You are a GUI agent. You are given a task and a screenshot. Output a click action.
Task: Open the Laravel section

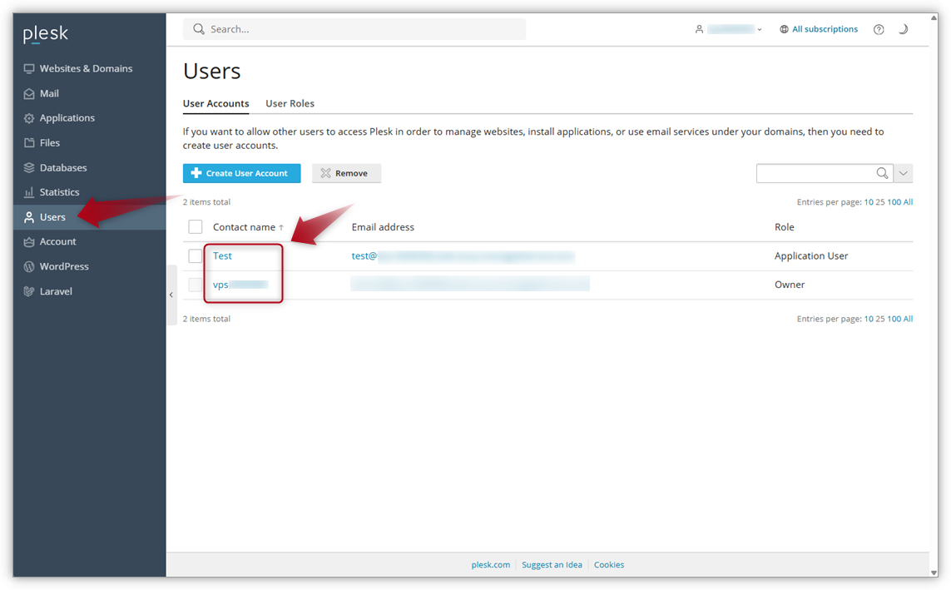[x=55, y=290]
